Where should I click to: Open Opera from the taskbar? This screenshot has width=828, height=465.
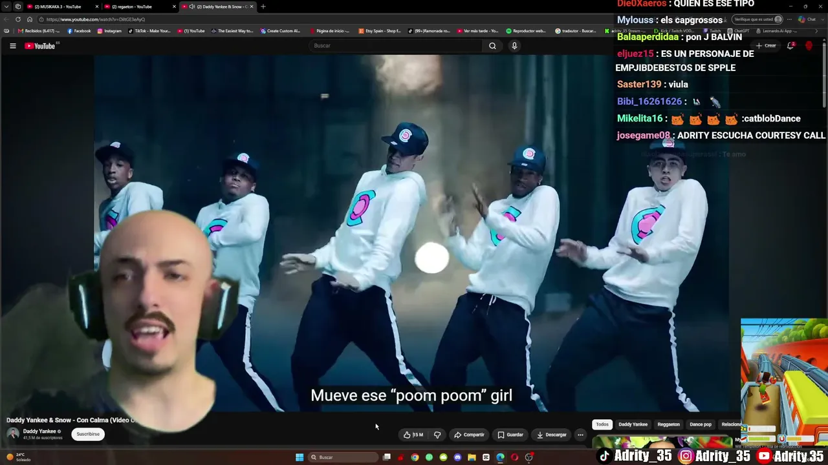pos(514,457)
